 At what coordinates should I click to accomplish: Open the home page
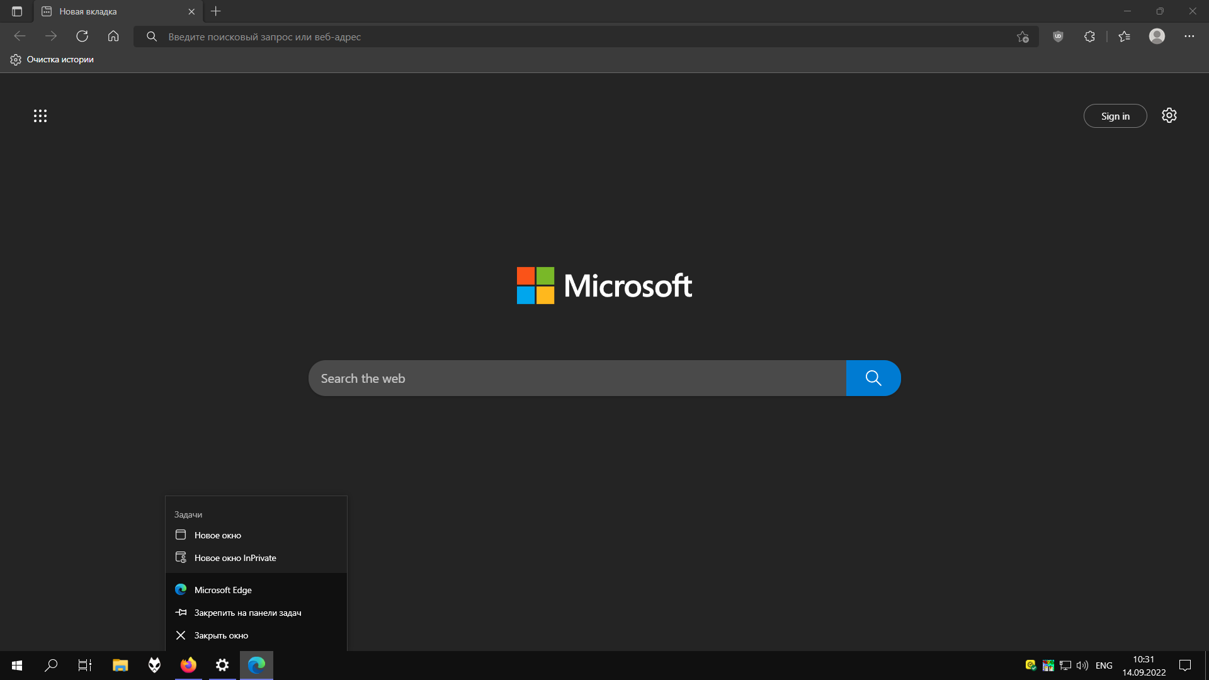coord(113,37)
